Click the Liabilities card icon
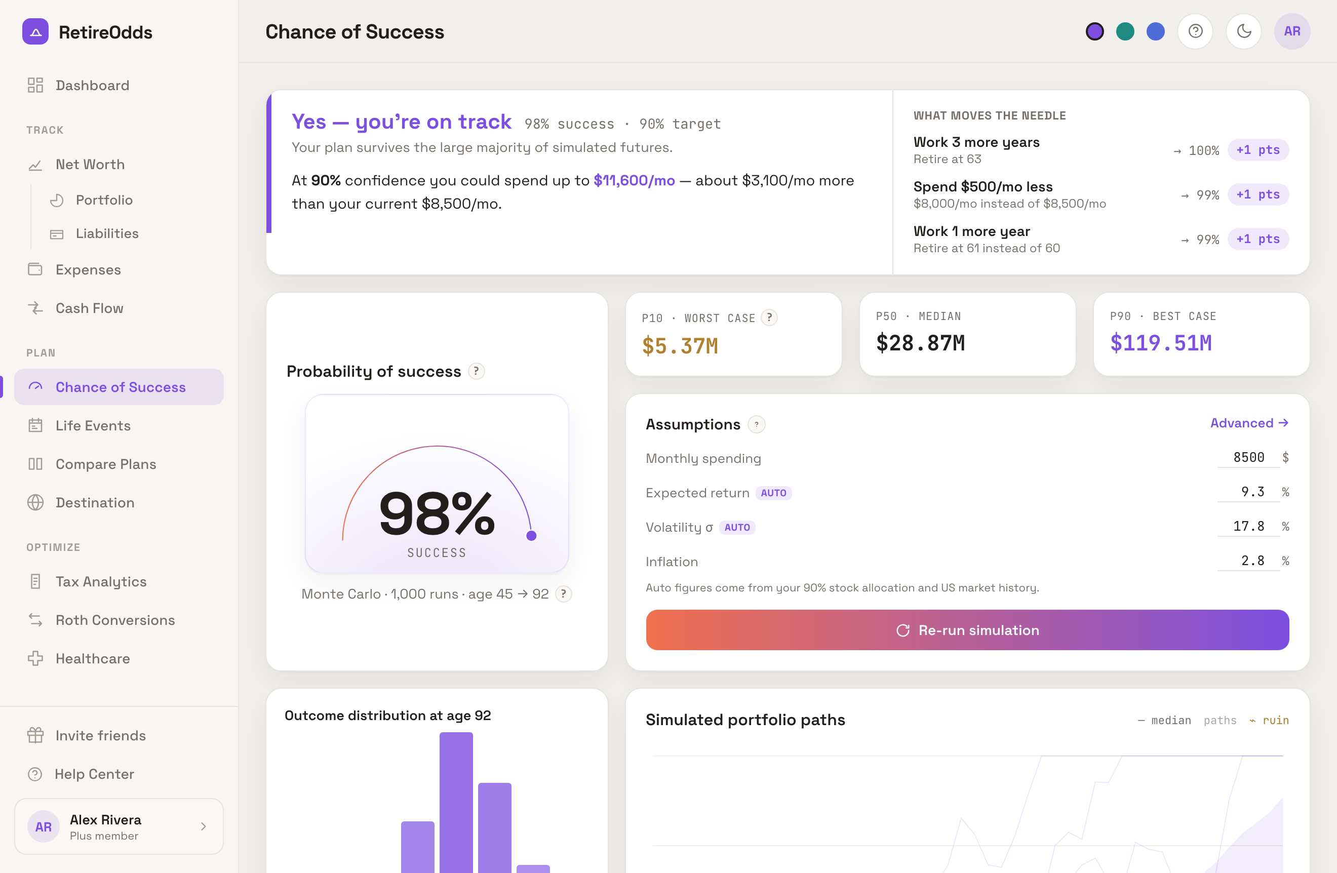Screen dimensions: 1337x873 point(57,234)
